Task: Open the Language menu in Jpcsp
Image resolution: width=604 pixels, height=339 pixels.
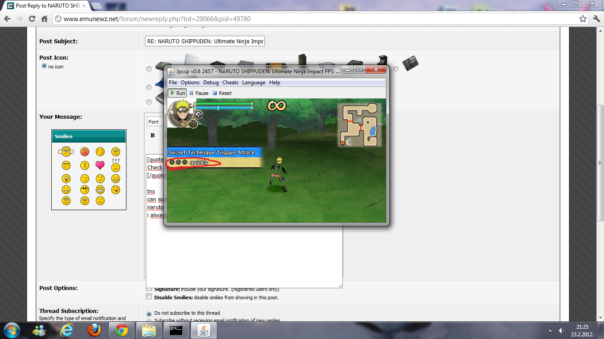Action: (x=254, y=83)
